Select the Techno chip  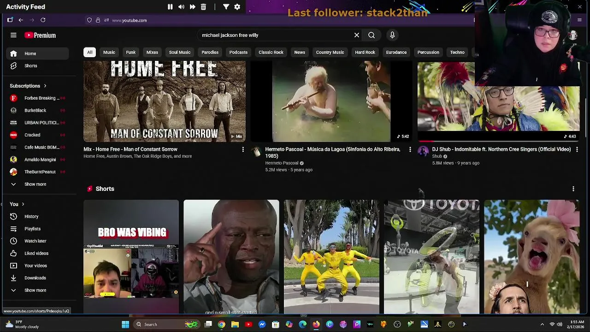457,52
